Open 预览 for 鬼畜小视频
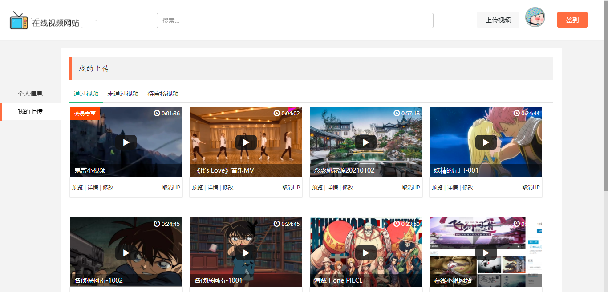Screen dimensions: 608x292 (x=77, y=187)
